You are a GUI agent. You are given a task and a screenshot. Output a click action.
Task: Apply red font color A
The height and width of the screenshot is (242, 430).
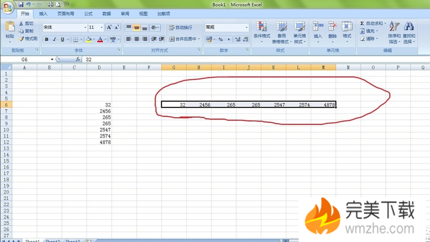(x=100, y=40)
